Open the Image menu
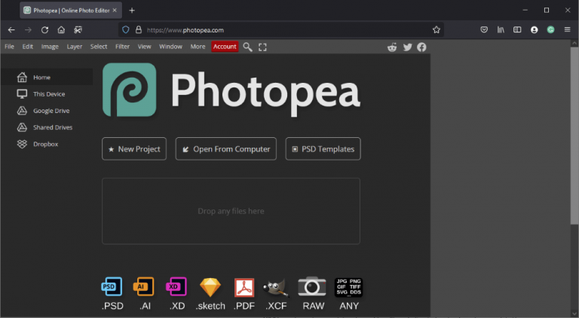The width and height of the screenshot is (579, 318). tap(50, 47)
